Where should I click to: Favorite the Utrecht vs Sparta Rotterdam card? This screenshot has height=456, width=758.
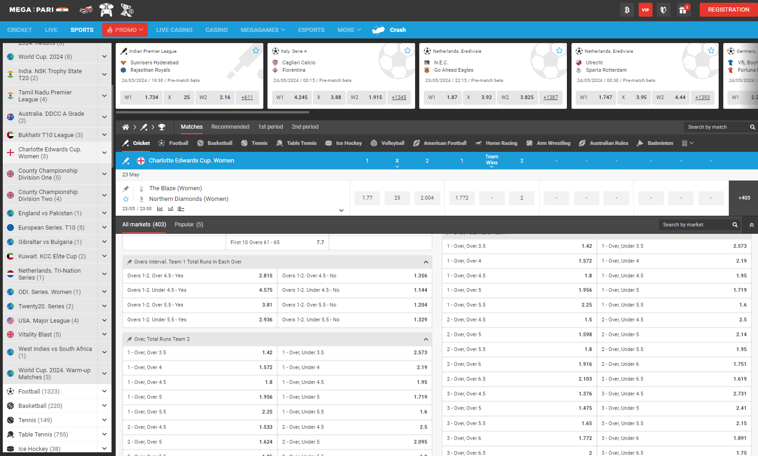[711, 50]
